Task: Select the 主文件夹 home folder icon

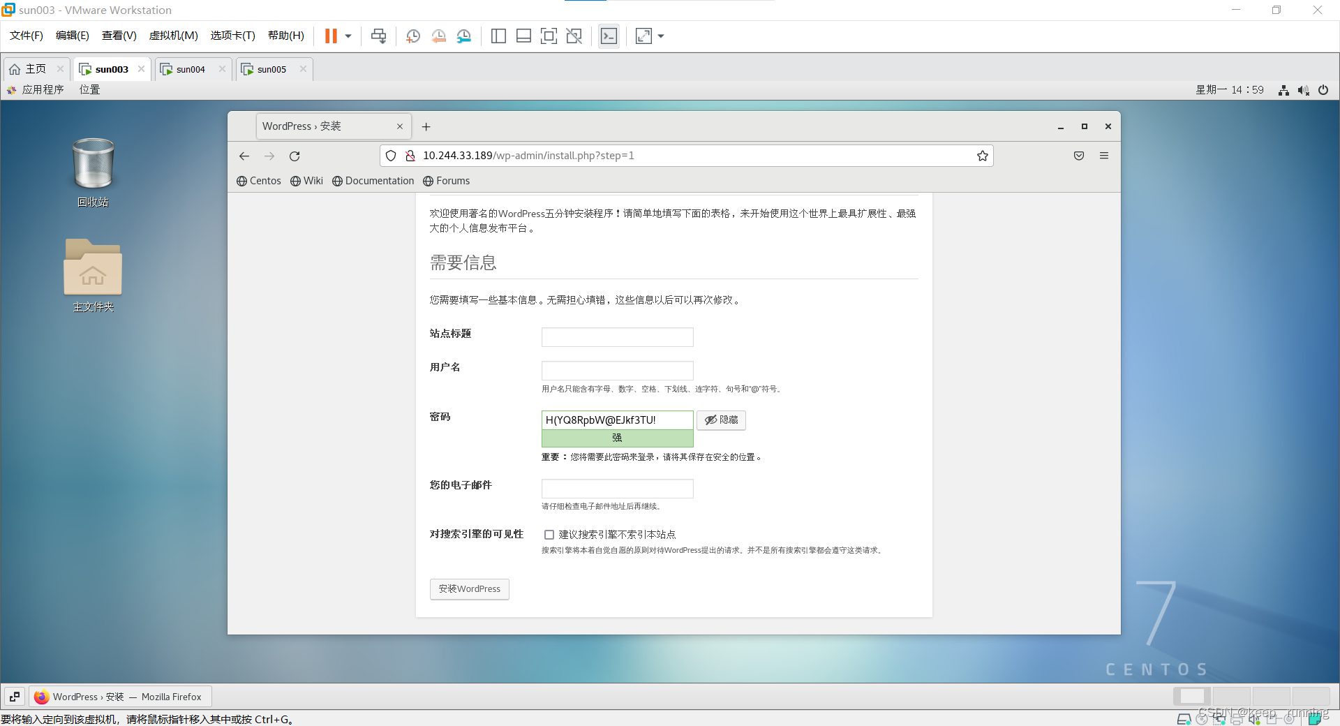Action: pyautogui.click(x=93, y=275)
